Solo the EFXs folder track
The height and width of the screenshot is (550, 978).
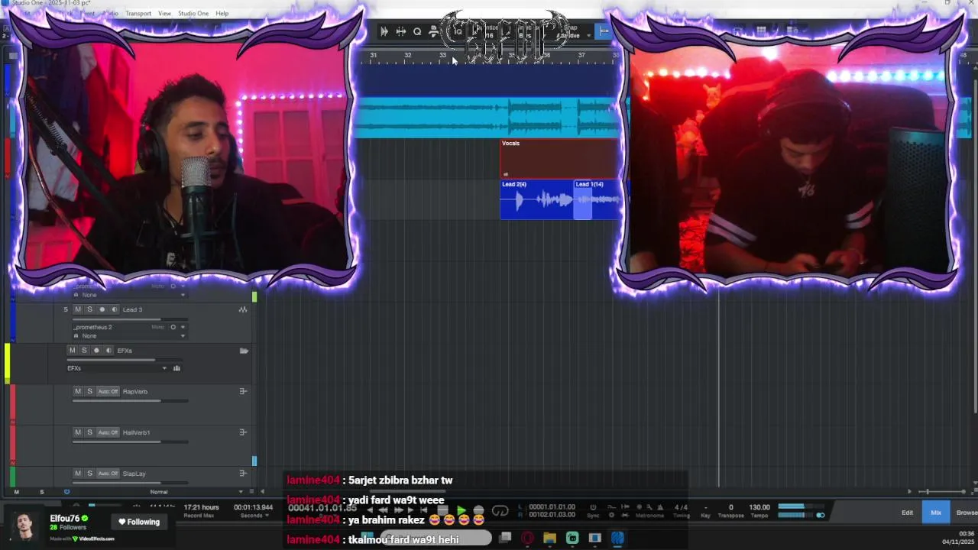[x=84, y=351]
